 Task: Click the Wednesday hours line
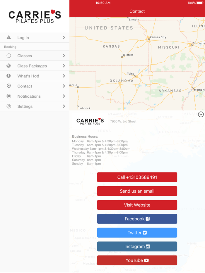(101, 149)
